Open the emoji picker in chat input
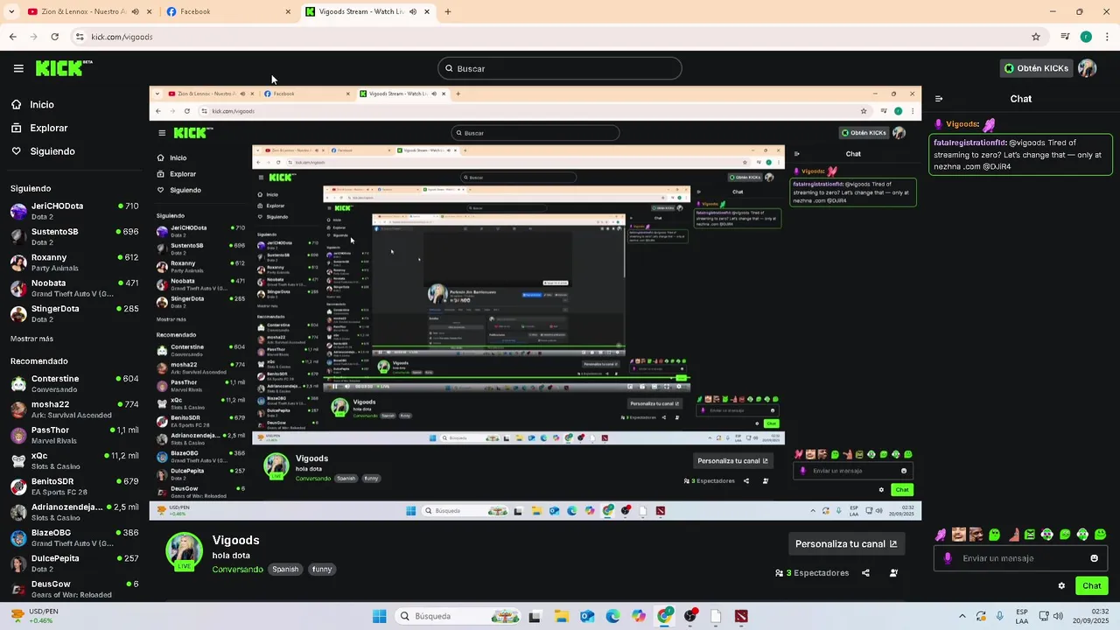The width and height of the screenshot is (1120, 630). (x=1094, y=558)
